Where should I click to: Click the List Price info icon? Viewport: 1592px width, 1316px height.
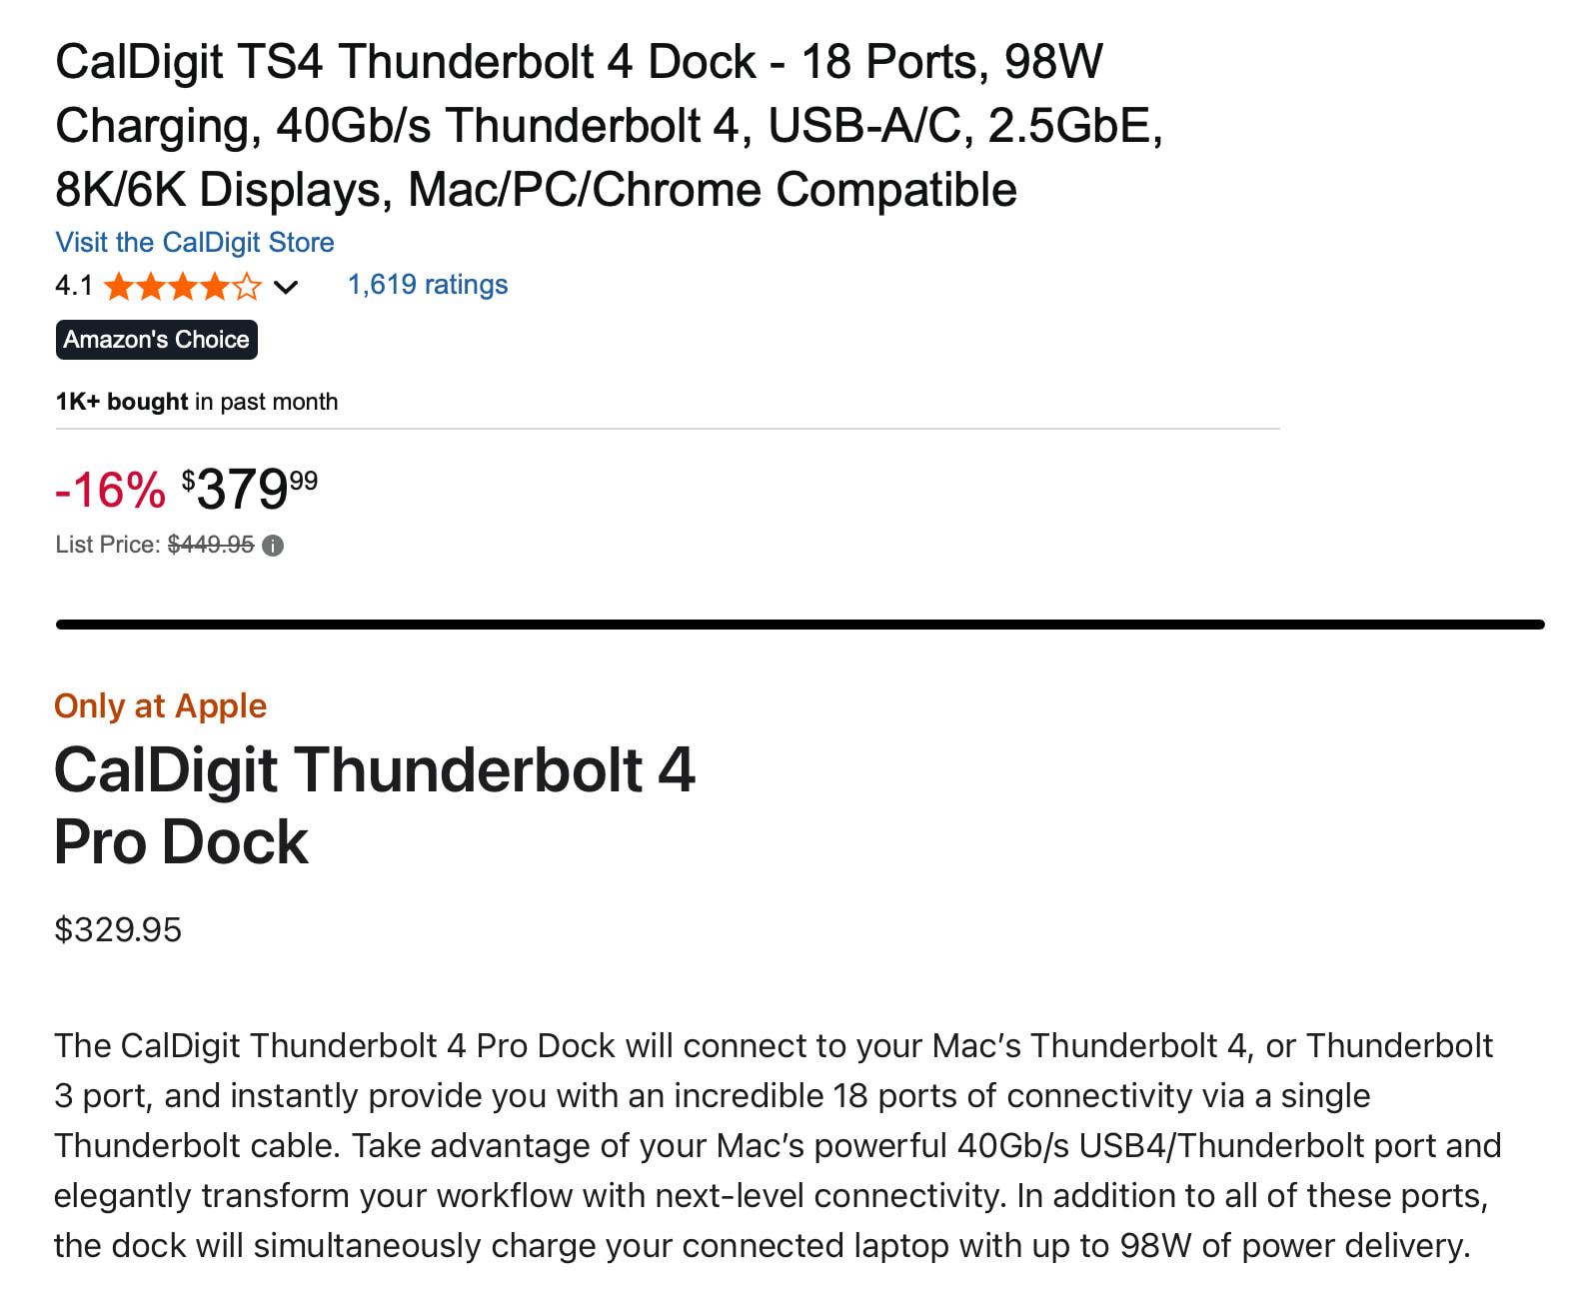[x=273, y=546]
